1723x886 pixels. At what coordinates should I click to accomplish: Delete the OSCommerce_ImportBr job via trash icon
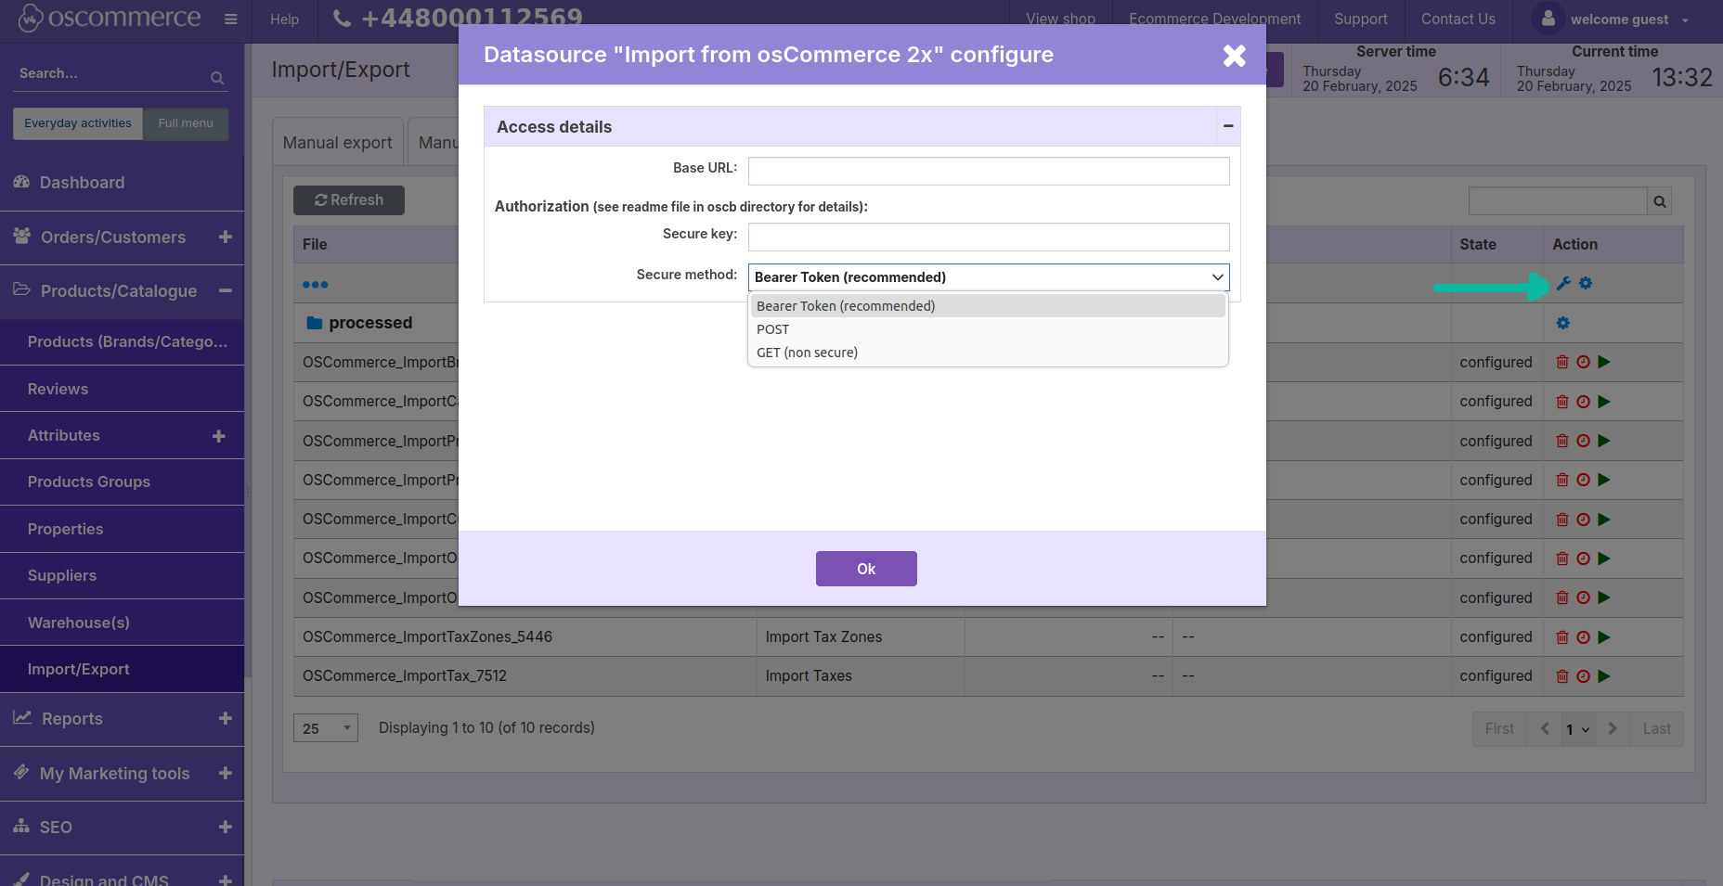coord(1562,362)
